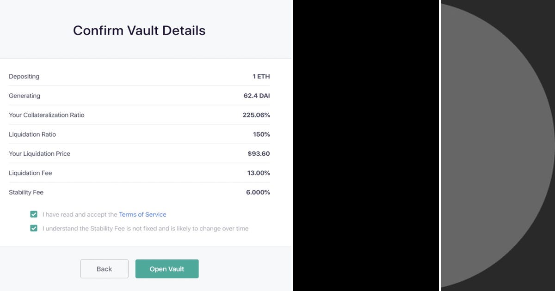Click the checkmark icon on the Stability Fee row
555x291 pixels.
[33, 228]
